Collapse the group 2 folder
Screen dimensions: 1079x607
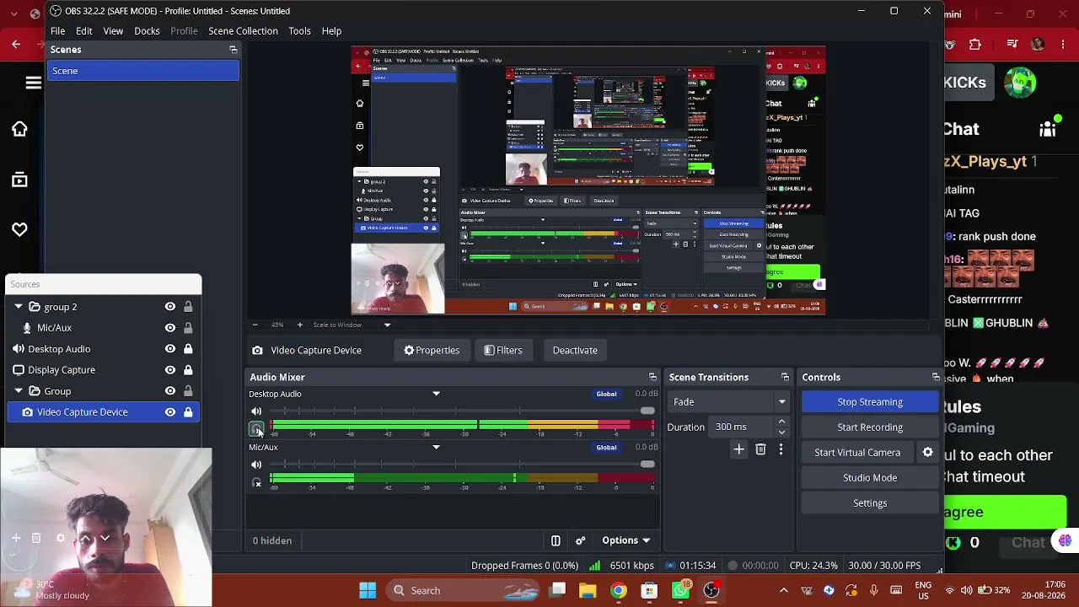[x=19, y=307]
